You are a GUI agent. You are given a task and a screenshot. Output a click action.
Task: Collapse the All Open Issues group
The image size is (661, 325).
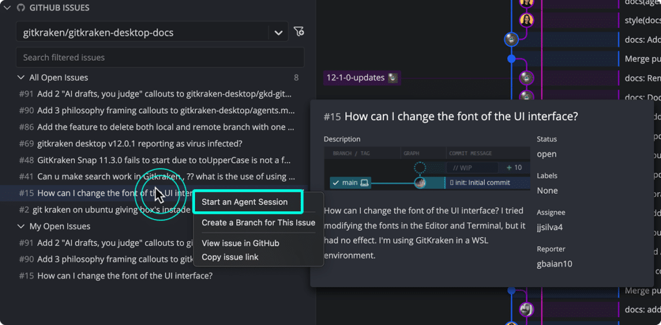click(x=21, y=78)
